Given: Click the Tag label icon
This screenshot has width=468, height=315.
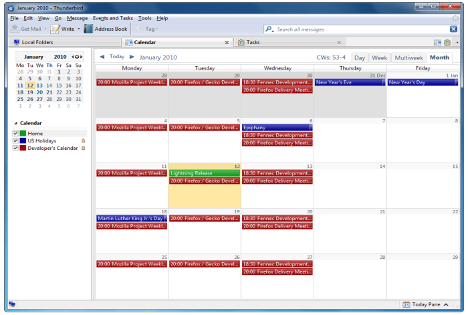Looking at the screenshot, I should click(x=138, y=29).
